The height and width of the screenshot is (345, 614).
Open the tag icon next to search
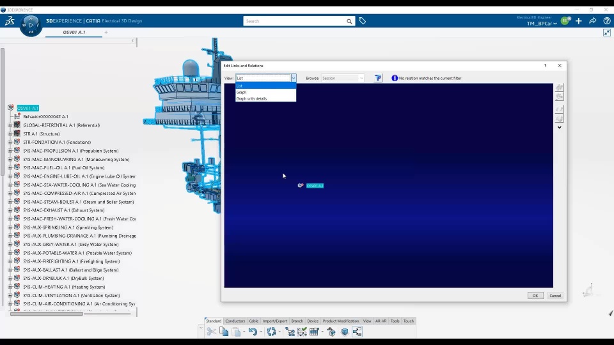point(362,21)
